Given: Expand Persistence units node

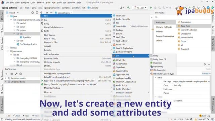Looking at the screenshot, I should [5, 78].
